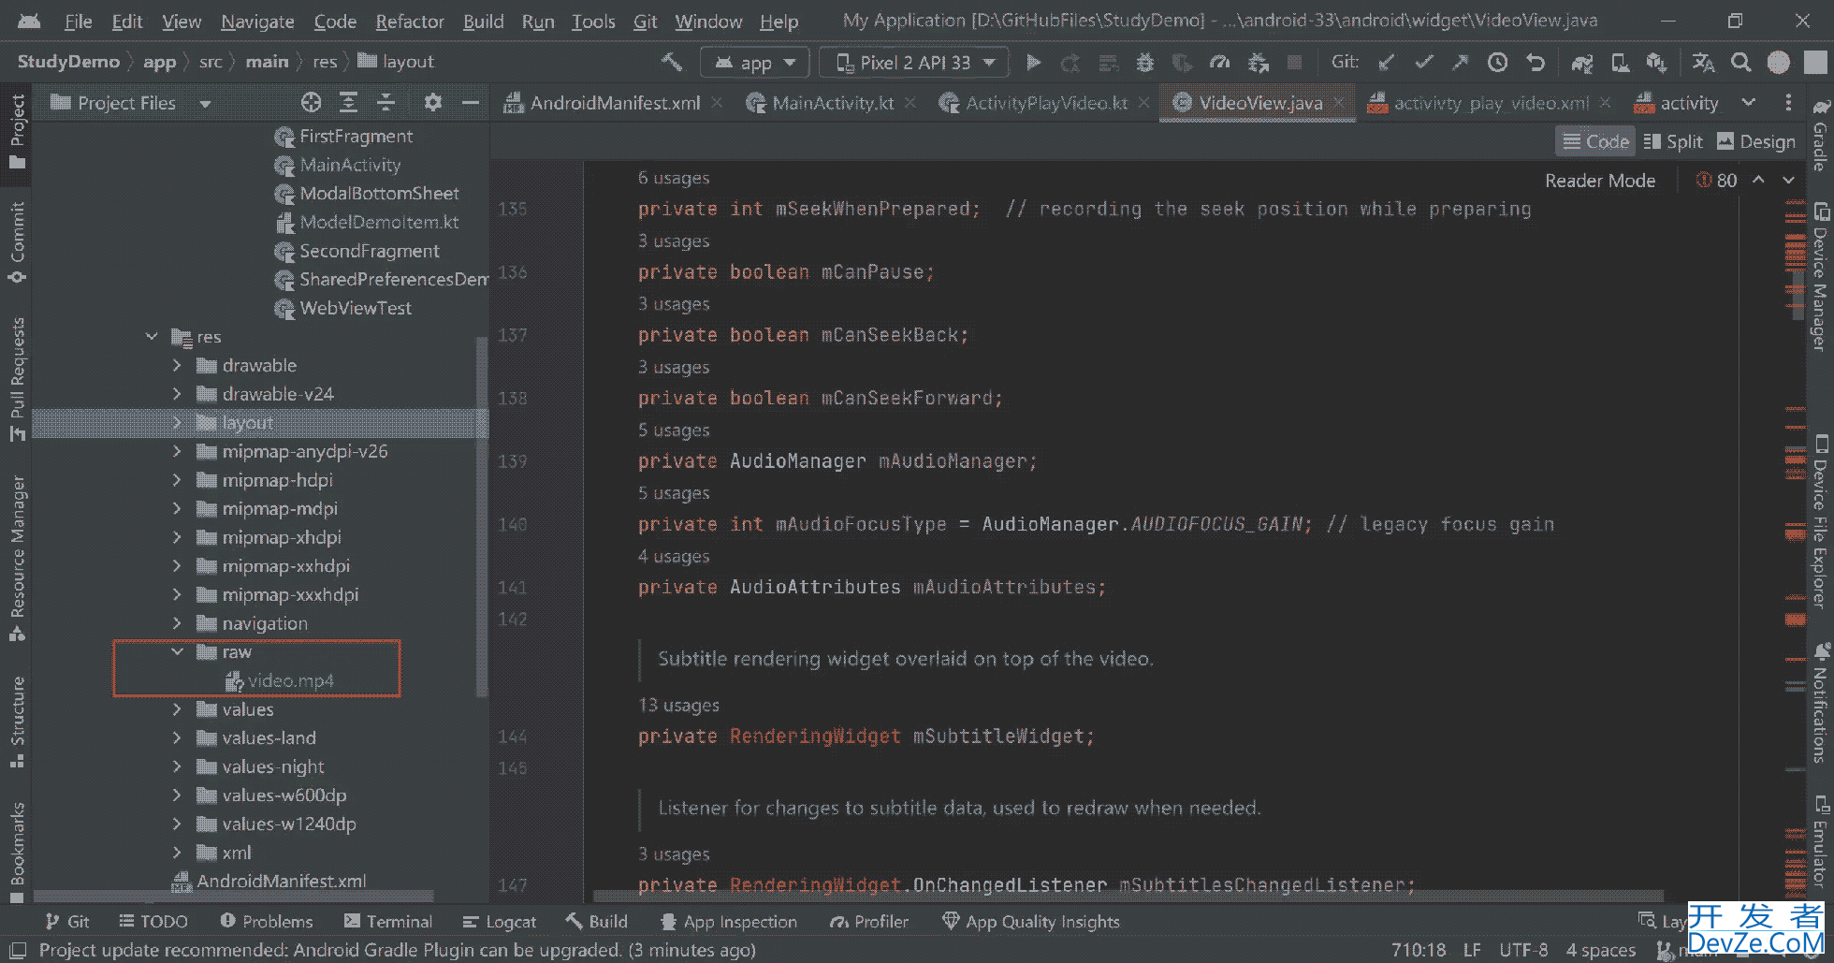Viewport: 1834px width, 963px height.
Task: Collapse all in Project panel
Action: (x=386, y=103)
